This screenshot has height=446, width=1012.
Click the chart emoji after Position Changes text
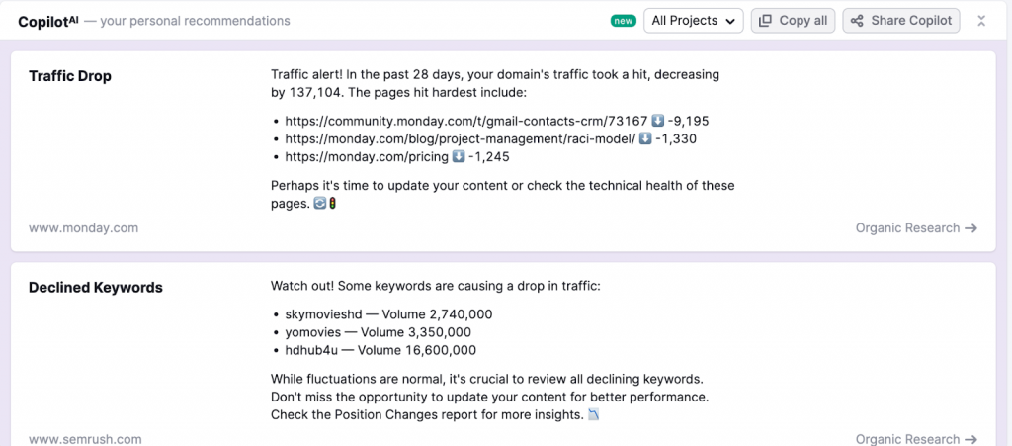click(593, 414)
